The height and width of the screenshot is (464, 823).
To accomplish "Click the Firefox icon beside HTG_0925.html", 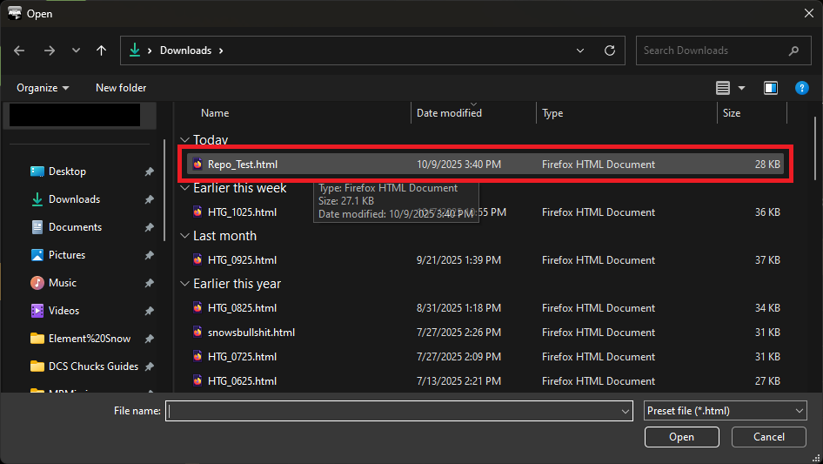I will 197,260.
